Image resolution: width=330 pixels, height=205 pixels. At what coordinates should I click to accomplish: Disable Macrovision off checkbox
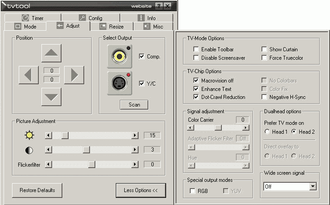(x=196, y=81)
